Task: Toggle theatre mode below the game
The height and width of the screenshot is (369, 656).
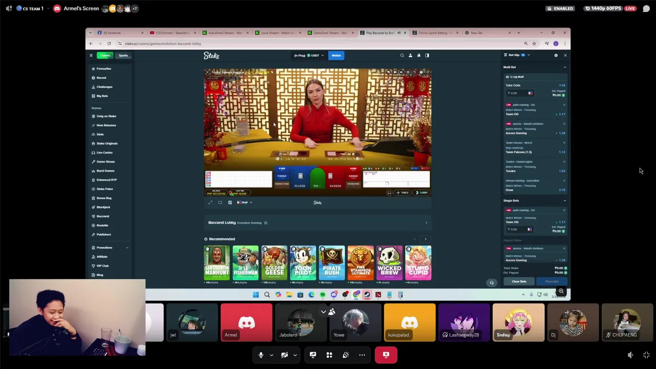Action: pos(220,202)
